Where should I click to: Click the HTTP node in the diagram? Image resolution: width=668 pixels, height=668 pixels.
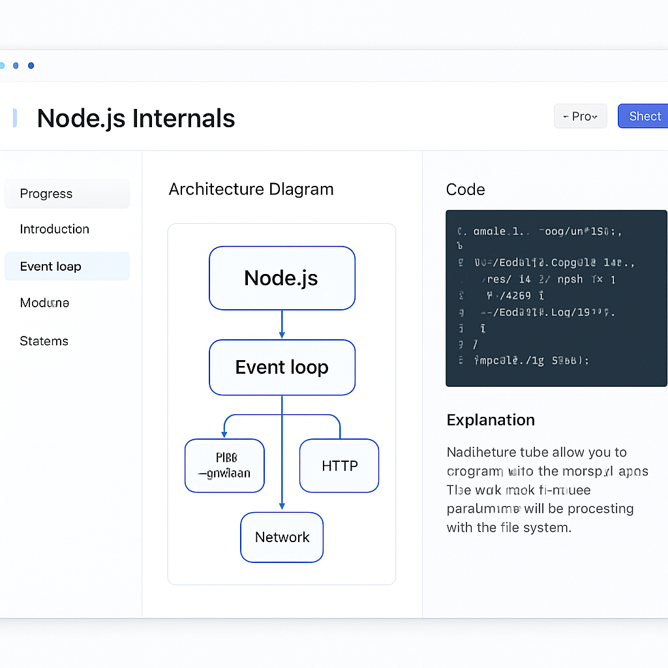tap(339, 466)
